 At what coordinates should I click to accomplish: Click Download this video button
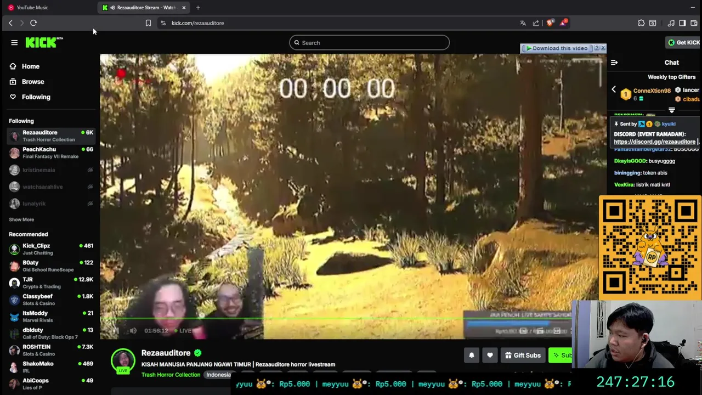click(x=556, y=48)
